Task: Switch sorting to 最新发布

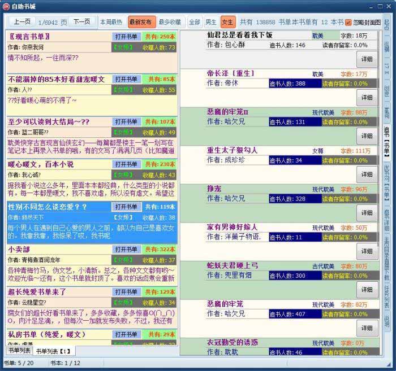Action: tap(140, 22)
